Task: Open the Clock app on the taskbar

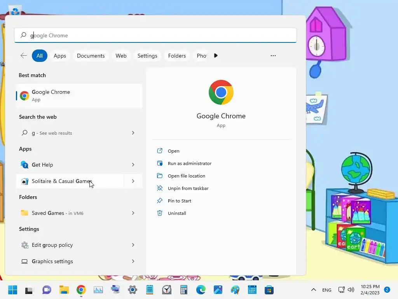Action: point(167,290)
